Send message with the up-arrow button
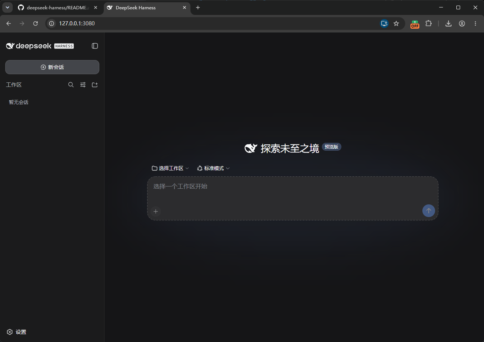484x342 pixels. coord(429,211)
